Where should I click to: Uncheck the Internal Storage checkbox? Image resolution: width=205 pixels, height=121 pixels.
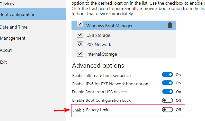tap(80, 54)
